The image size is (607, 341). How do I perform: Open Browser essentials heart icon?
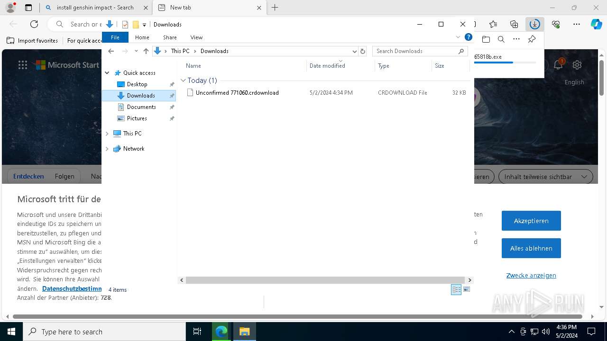click(556, 24)
